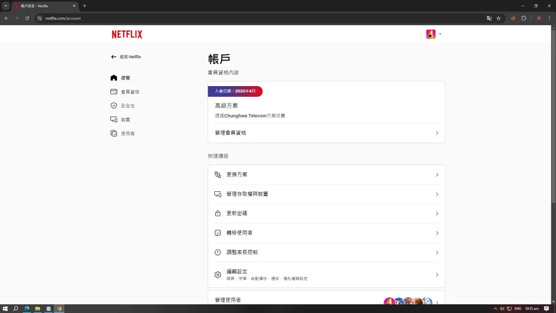Open 管理會員資格 row
Image resolution: width=556 pixels, height=313 pixels.
327,133
